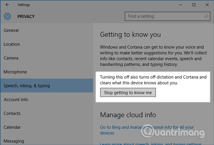
Task: Click the Getting to know you heading
Action: [x=130, y=34]
